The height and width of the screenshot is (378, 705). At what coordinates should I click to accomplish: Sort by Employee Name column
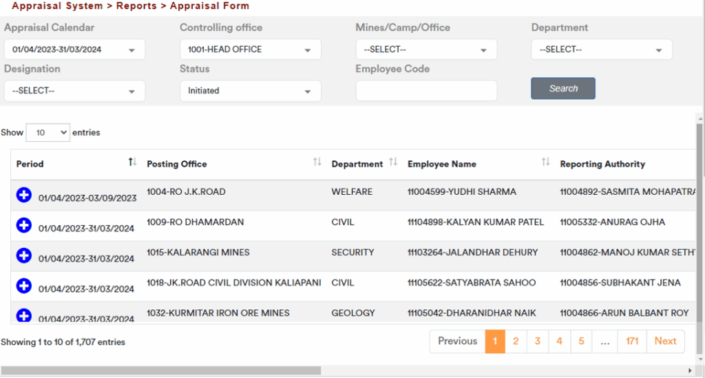pyautogui.click(x=545, y=162)
